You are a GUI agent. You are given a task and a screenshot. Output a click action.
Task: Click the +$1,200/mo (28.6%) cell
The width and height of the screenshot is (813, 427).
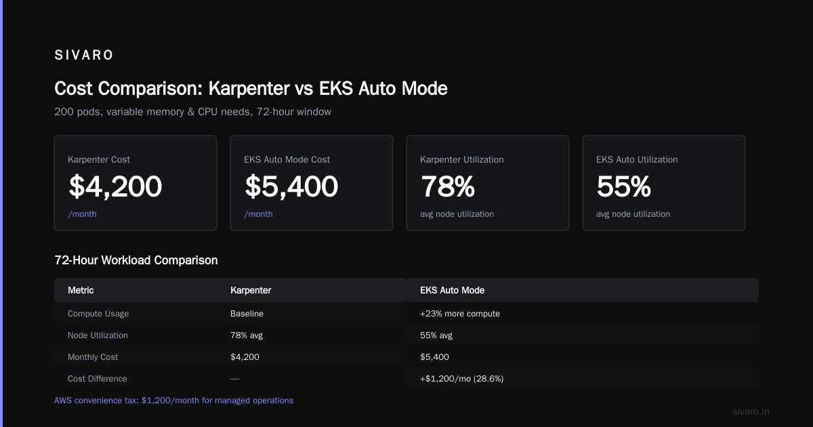click(x=462, y=379)
